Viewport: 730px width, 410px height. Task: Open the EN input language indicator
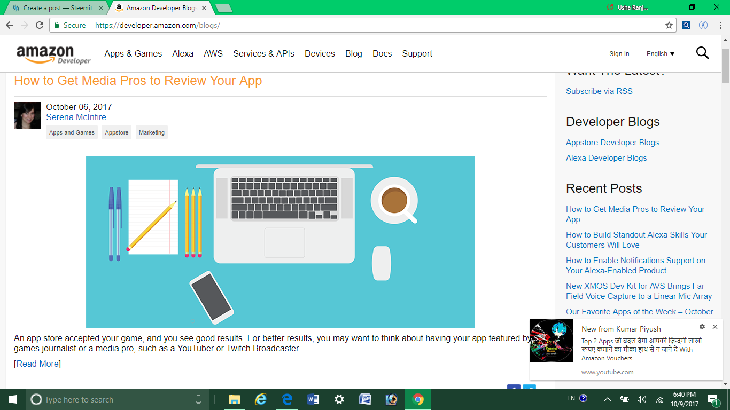(571, 398)
